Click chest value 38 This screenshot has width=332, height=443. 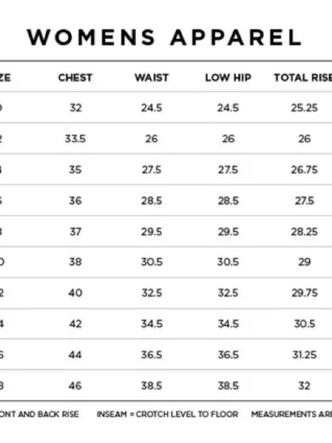(x=75, y=262)
